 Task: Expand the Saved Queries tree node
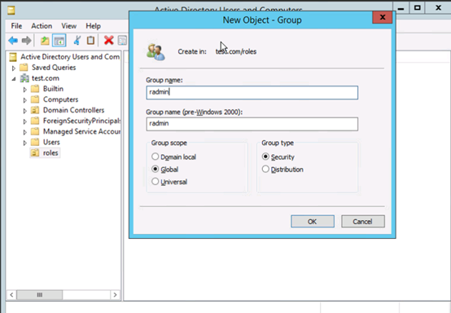pyautogui.click(x=14, y=68)
